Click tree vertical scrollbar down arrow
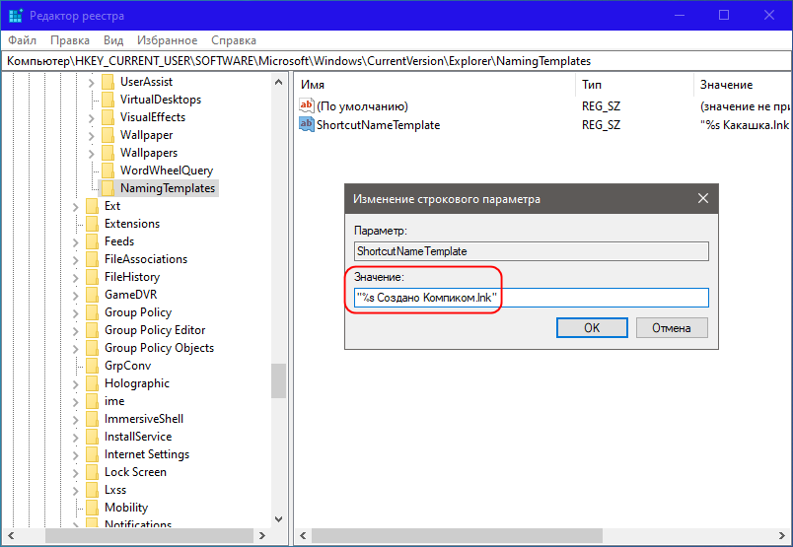 click(279, 518)
